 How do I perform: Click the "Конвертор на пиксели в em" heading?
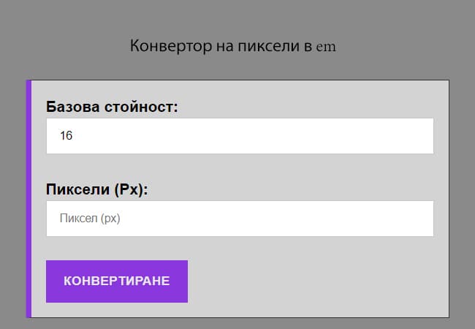pos(232,46)
